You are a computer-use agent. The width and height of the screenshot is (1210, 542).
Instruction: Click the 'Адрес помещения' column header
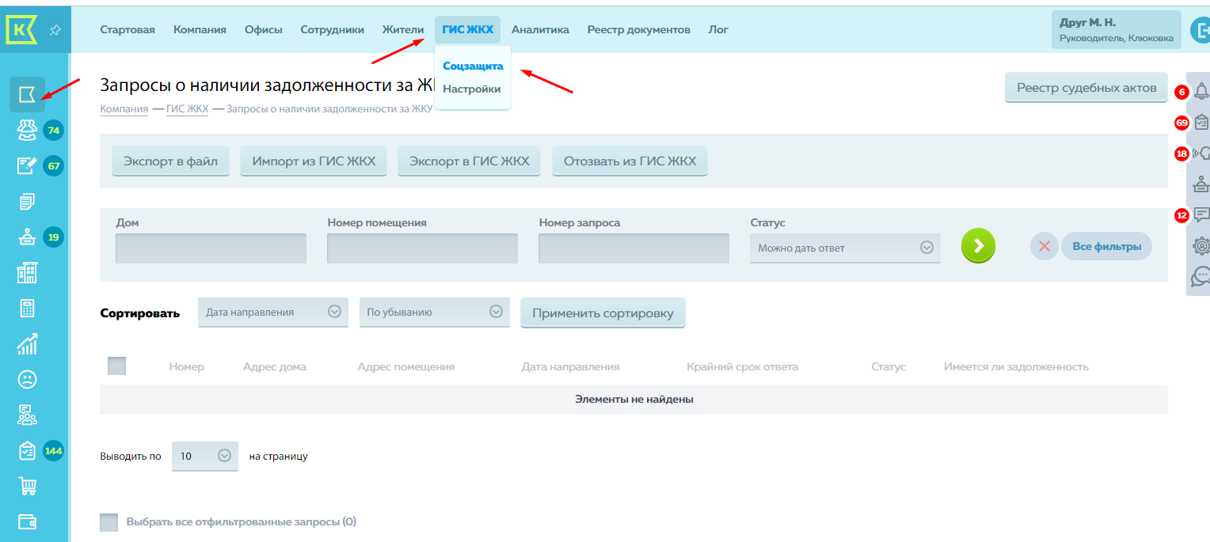tap(405, 366)
